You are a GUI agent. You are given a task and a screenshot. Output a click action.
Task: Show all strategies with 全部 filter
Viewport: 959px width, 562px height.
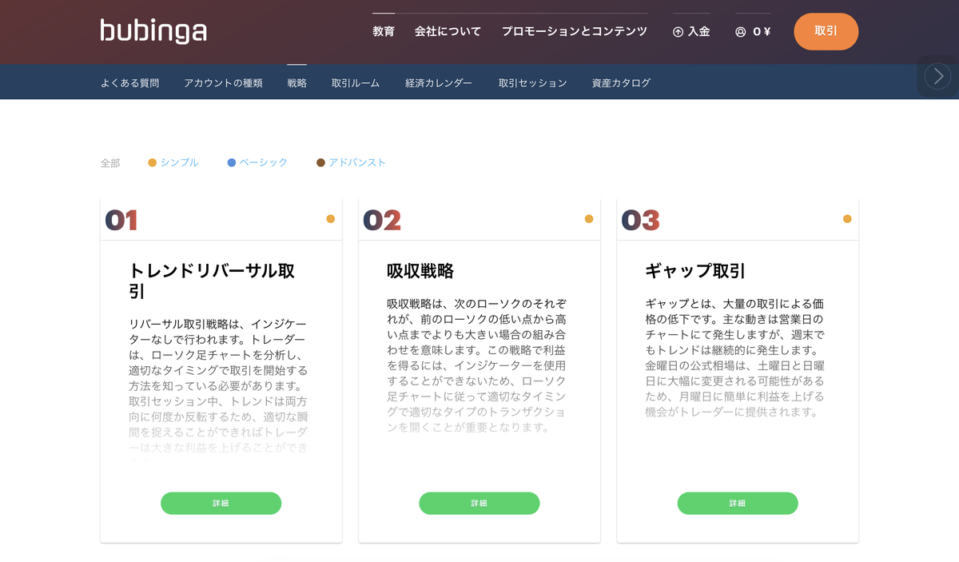coord(110,163)
